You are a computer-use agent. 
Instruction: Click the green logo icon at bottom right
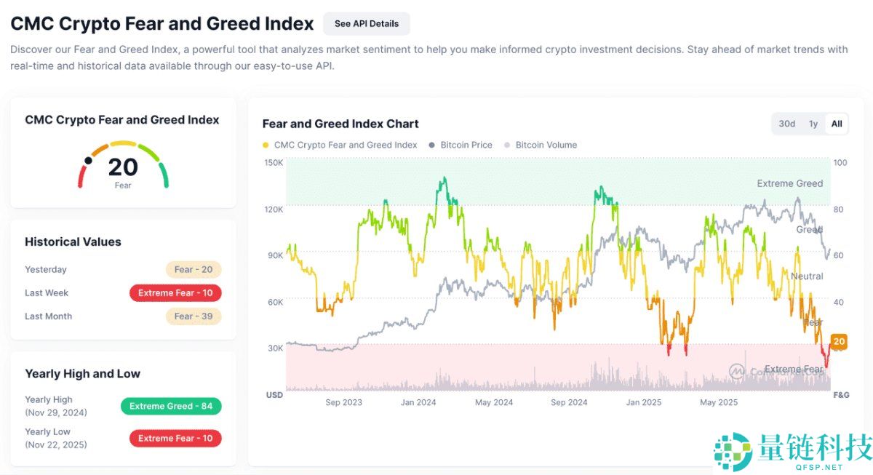click(732, 451)
